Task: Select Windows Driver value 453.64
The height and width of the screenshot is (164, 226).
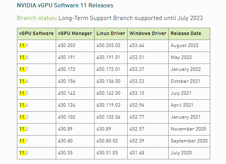Action: pos(137,45)
